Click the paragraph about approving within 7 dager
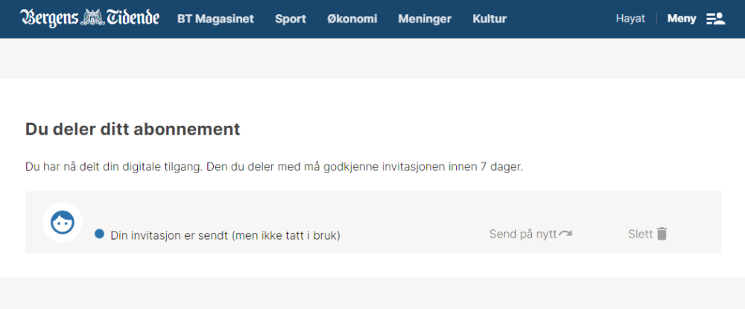The width and height of the screenshot is (745, 309). 274,167
